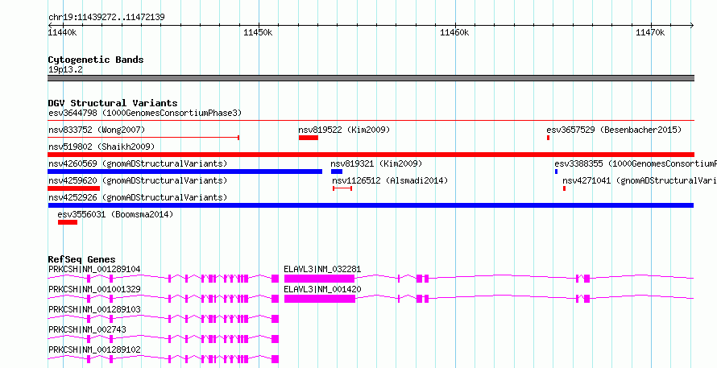Click the esv3556031 red variant bar
Screen dimensions: 717x368
pos(68,222)
